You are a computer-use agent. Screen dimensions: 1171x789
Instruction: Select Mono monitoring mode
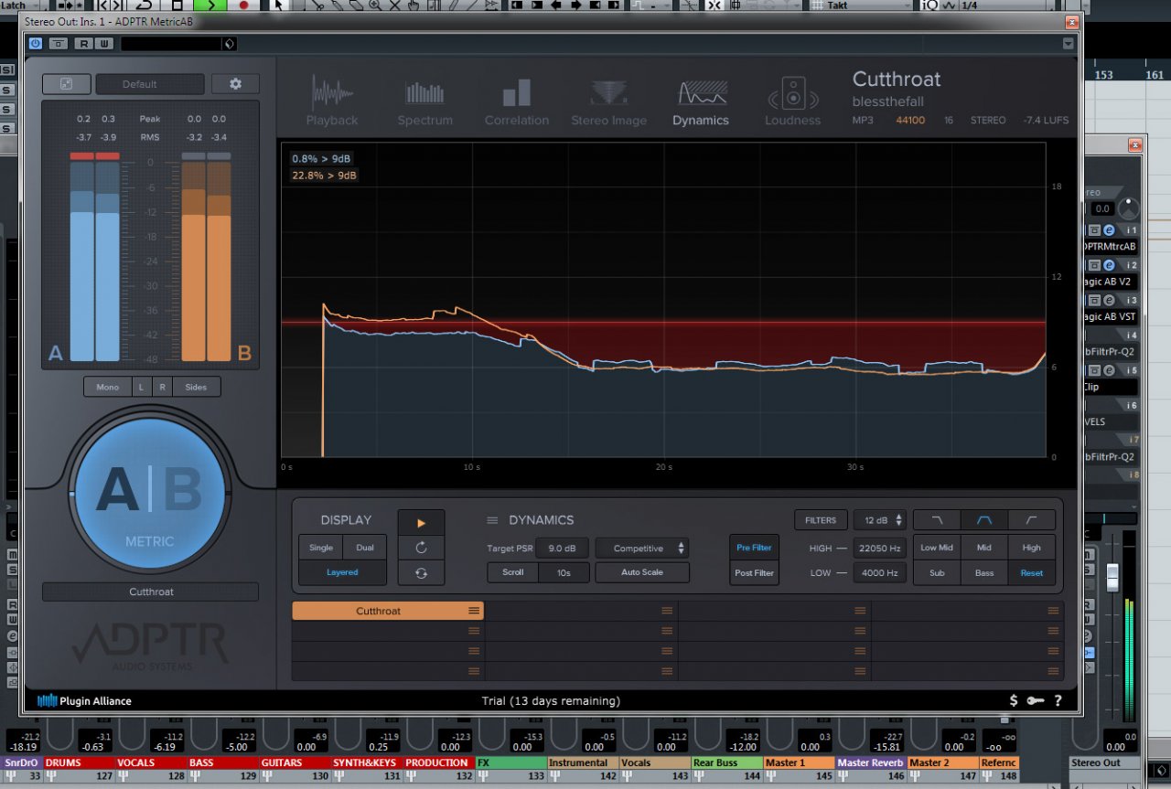pos(107,387)
